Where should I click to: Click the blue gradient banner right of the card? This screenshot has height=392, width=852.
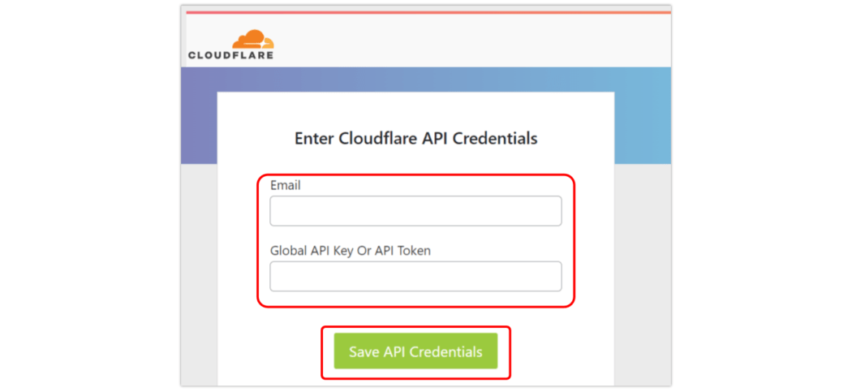[643, 115]
